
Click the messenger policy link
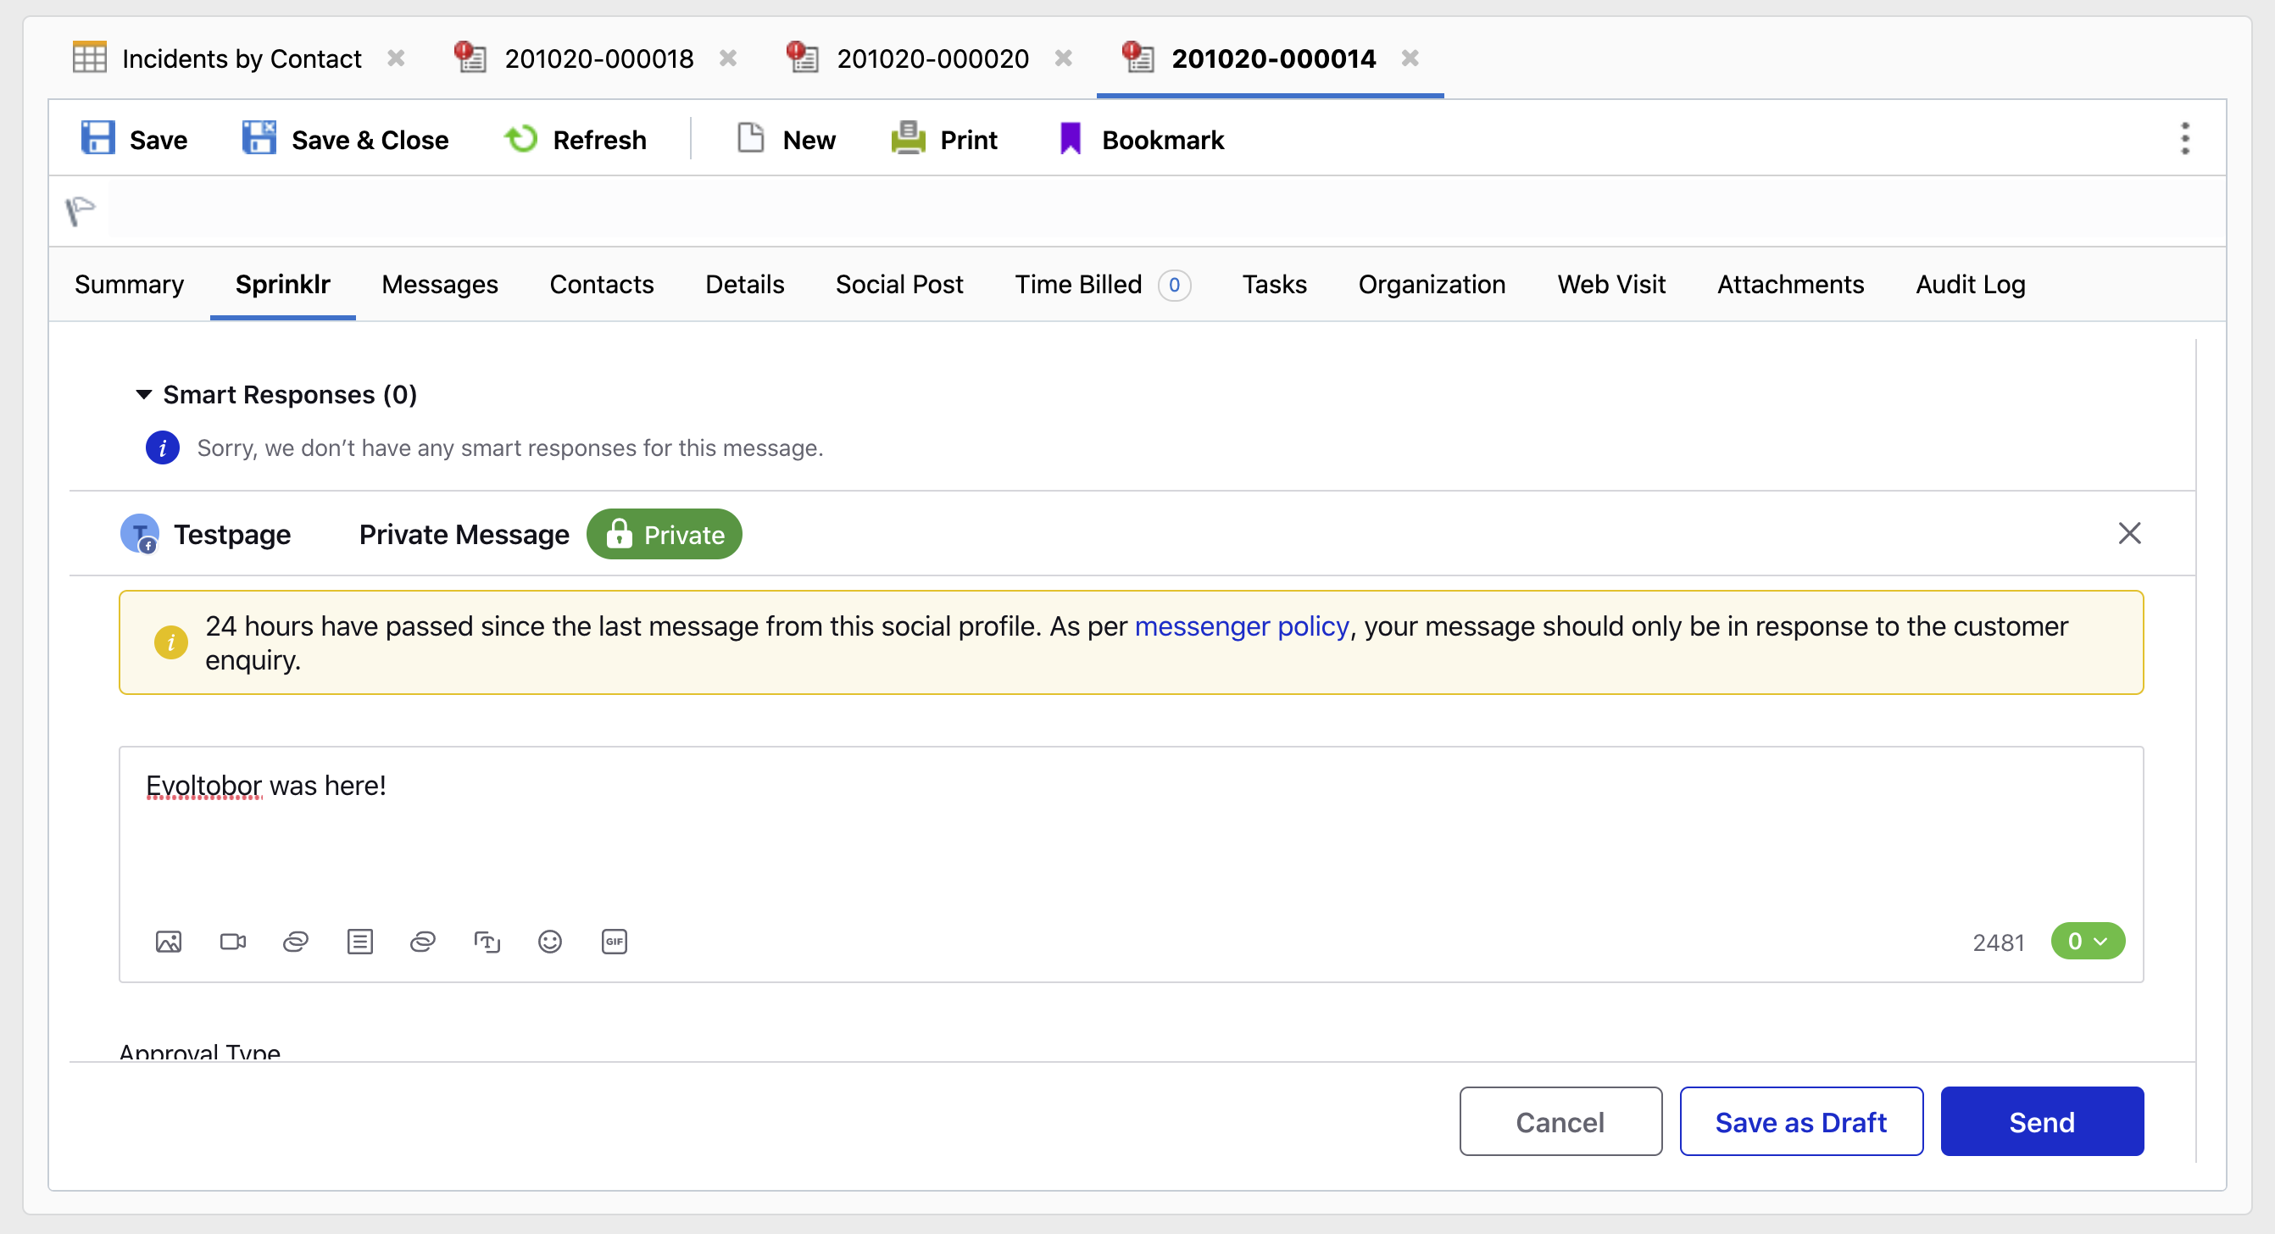(1244, 626)
